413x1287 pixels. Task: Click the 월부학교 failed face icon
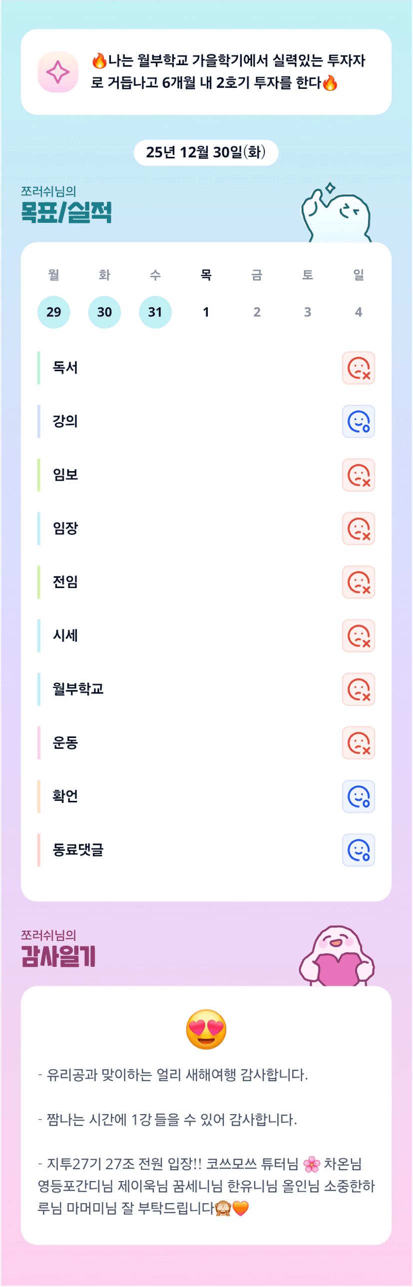click(x=358, y=689)
